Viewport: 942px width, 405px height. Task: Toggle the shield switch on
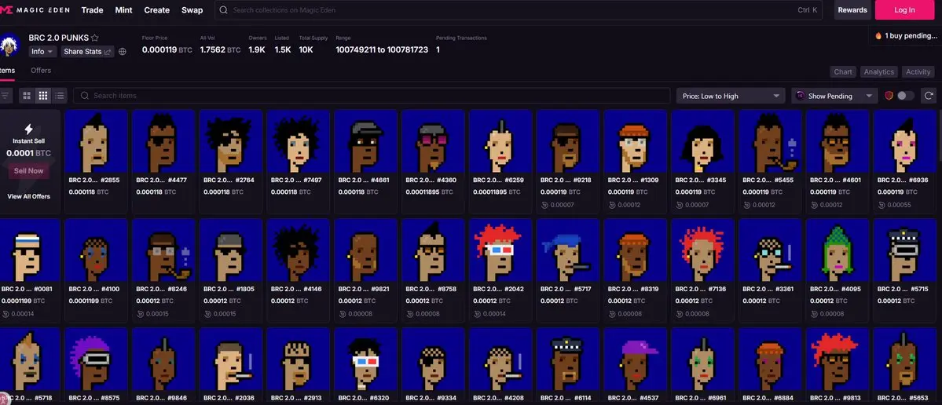(906, 96)
